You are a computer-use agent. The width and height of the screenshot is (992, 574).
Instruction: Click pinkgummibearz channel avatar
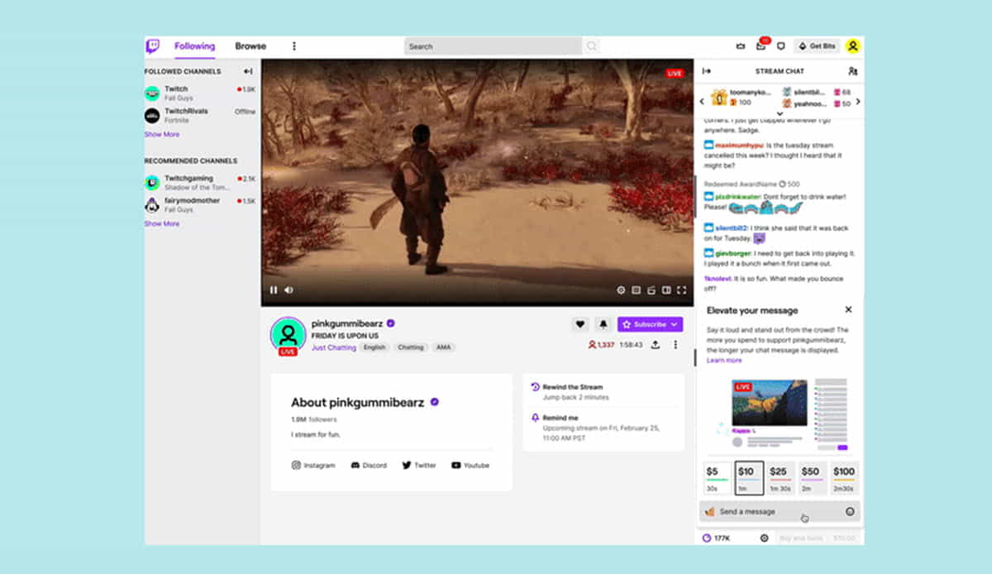tap(288, 333)
